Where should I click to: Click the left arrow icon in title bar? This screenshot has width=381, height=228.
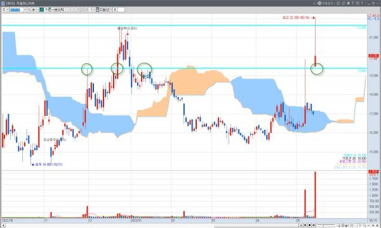[x=314, y=3]
